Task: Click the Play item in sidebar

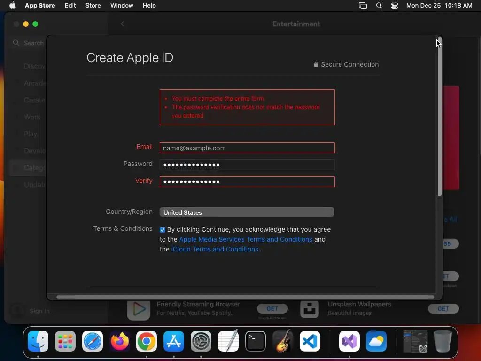Action: pyautogui.click(x=31, y=134)
